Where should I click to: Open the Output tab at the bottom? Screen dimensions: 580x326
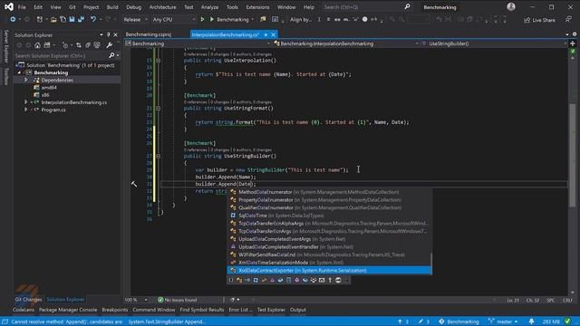tap(298, 310)
